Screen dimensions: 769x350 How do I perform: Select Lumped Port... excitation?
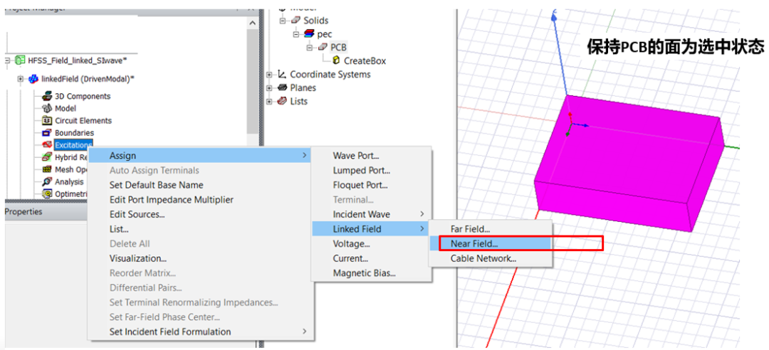(x=371, y=171)
